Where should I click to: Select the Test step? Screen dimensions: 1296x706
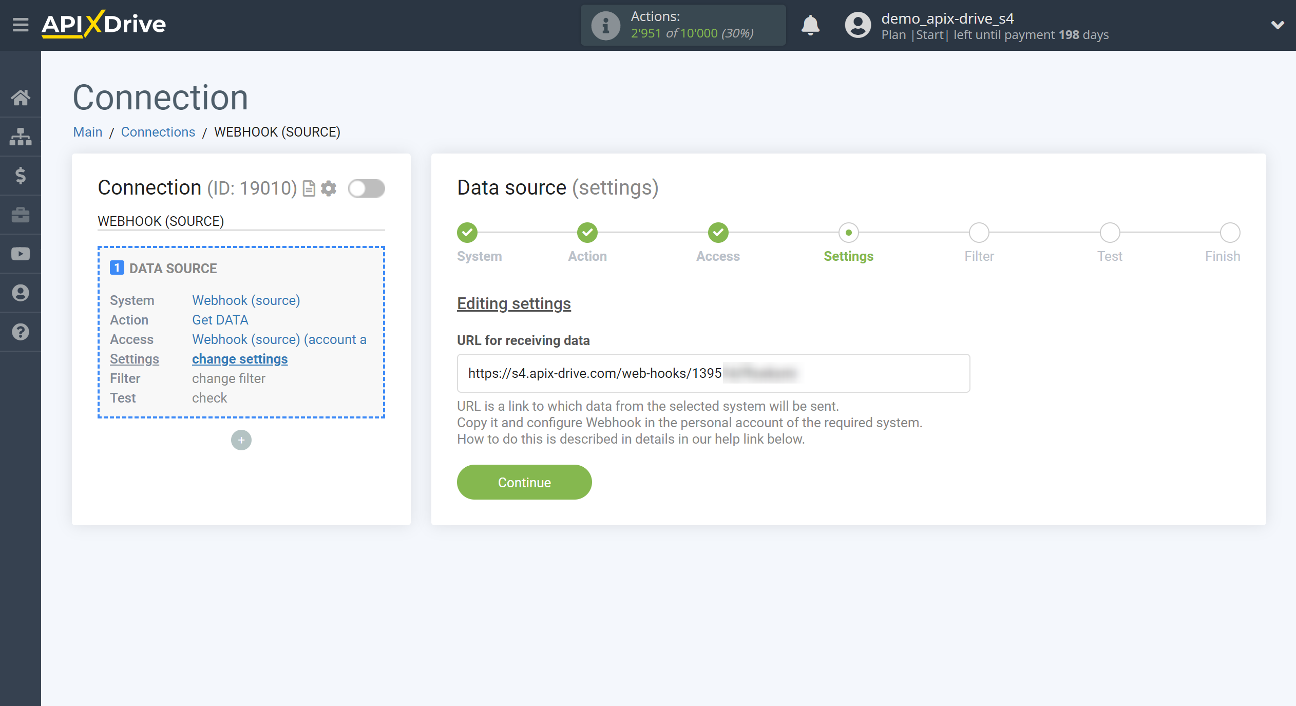pos(1110,233)
